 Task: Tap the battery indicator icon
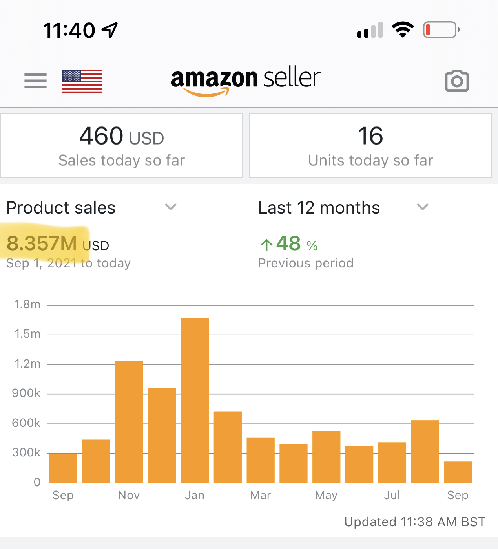440,29
